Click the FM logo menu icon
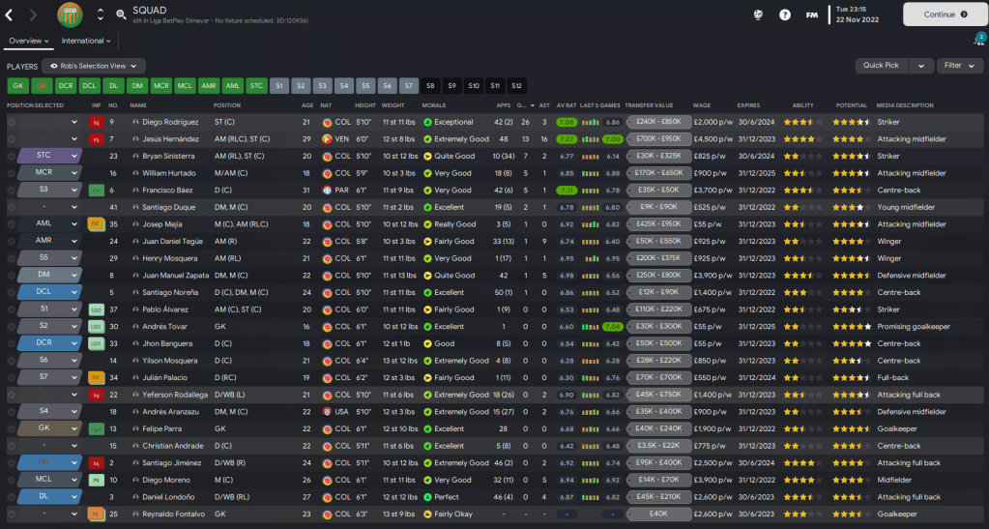This screenshot has height=529, width=989. [x=812, y=15]
